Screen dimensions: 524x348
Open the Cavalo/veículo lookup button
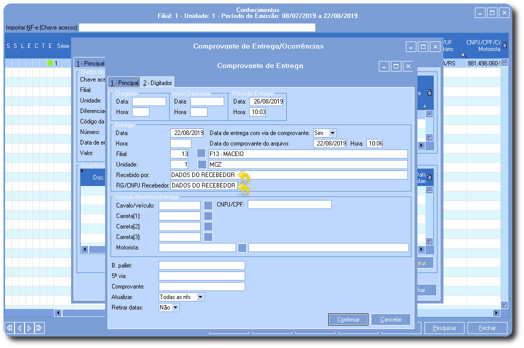click(208, 205)
